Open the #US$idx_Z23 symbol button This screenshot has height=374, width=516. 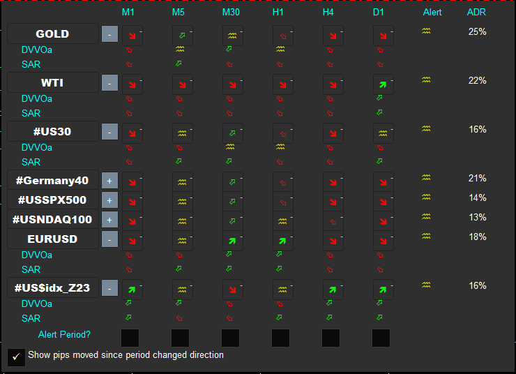53,287
